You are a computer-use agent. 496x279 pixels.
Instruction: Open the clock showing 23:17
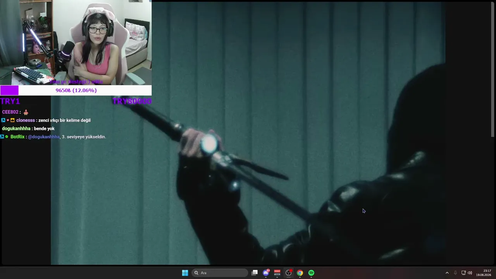484,273
